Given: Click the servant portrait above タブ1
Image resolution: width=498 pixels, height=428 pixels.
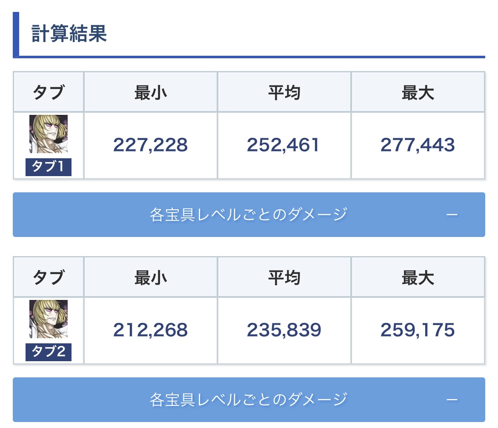Looking at the screenshot, I should [49, 134].
